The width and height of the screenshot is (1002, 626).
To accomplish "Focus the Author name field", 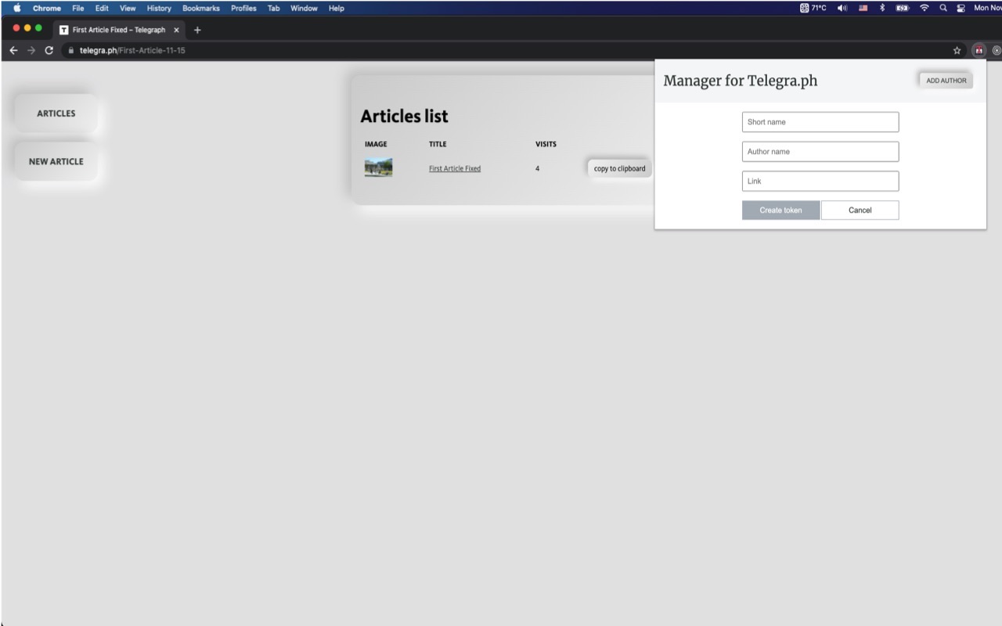I will 820,152.
